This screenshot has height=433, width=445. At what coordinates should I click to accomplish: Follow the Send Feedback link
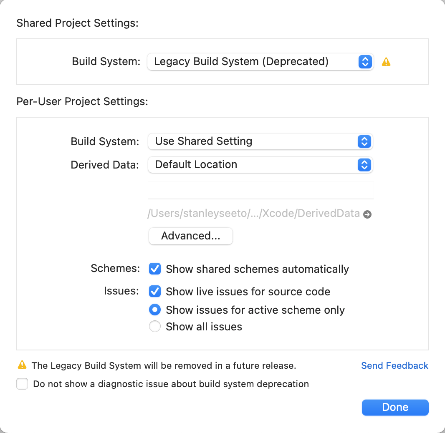pos(394,365)
